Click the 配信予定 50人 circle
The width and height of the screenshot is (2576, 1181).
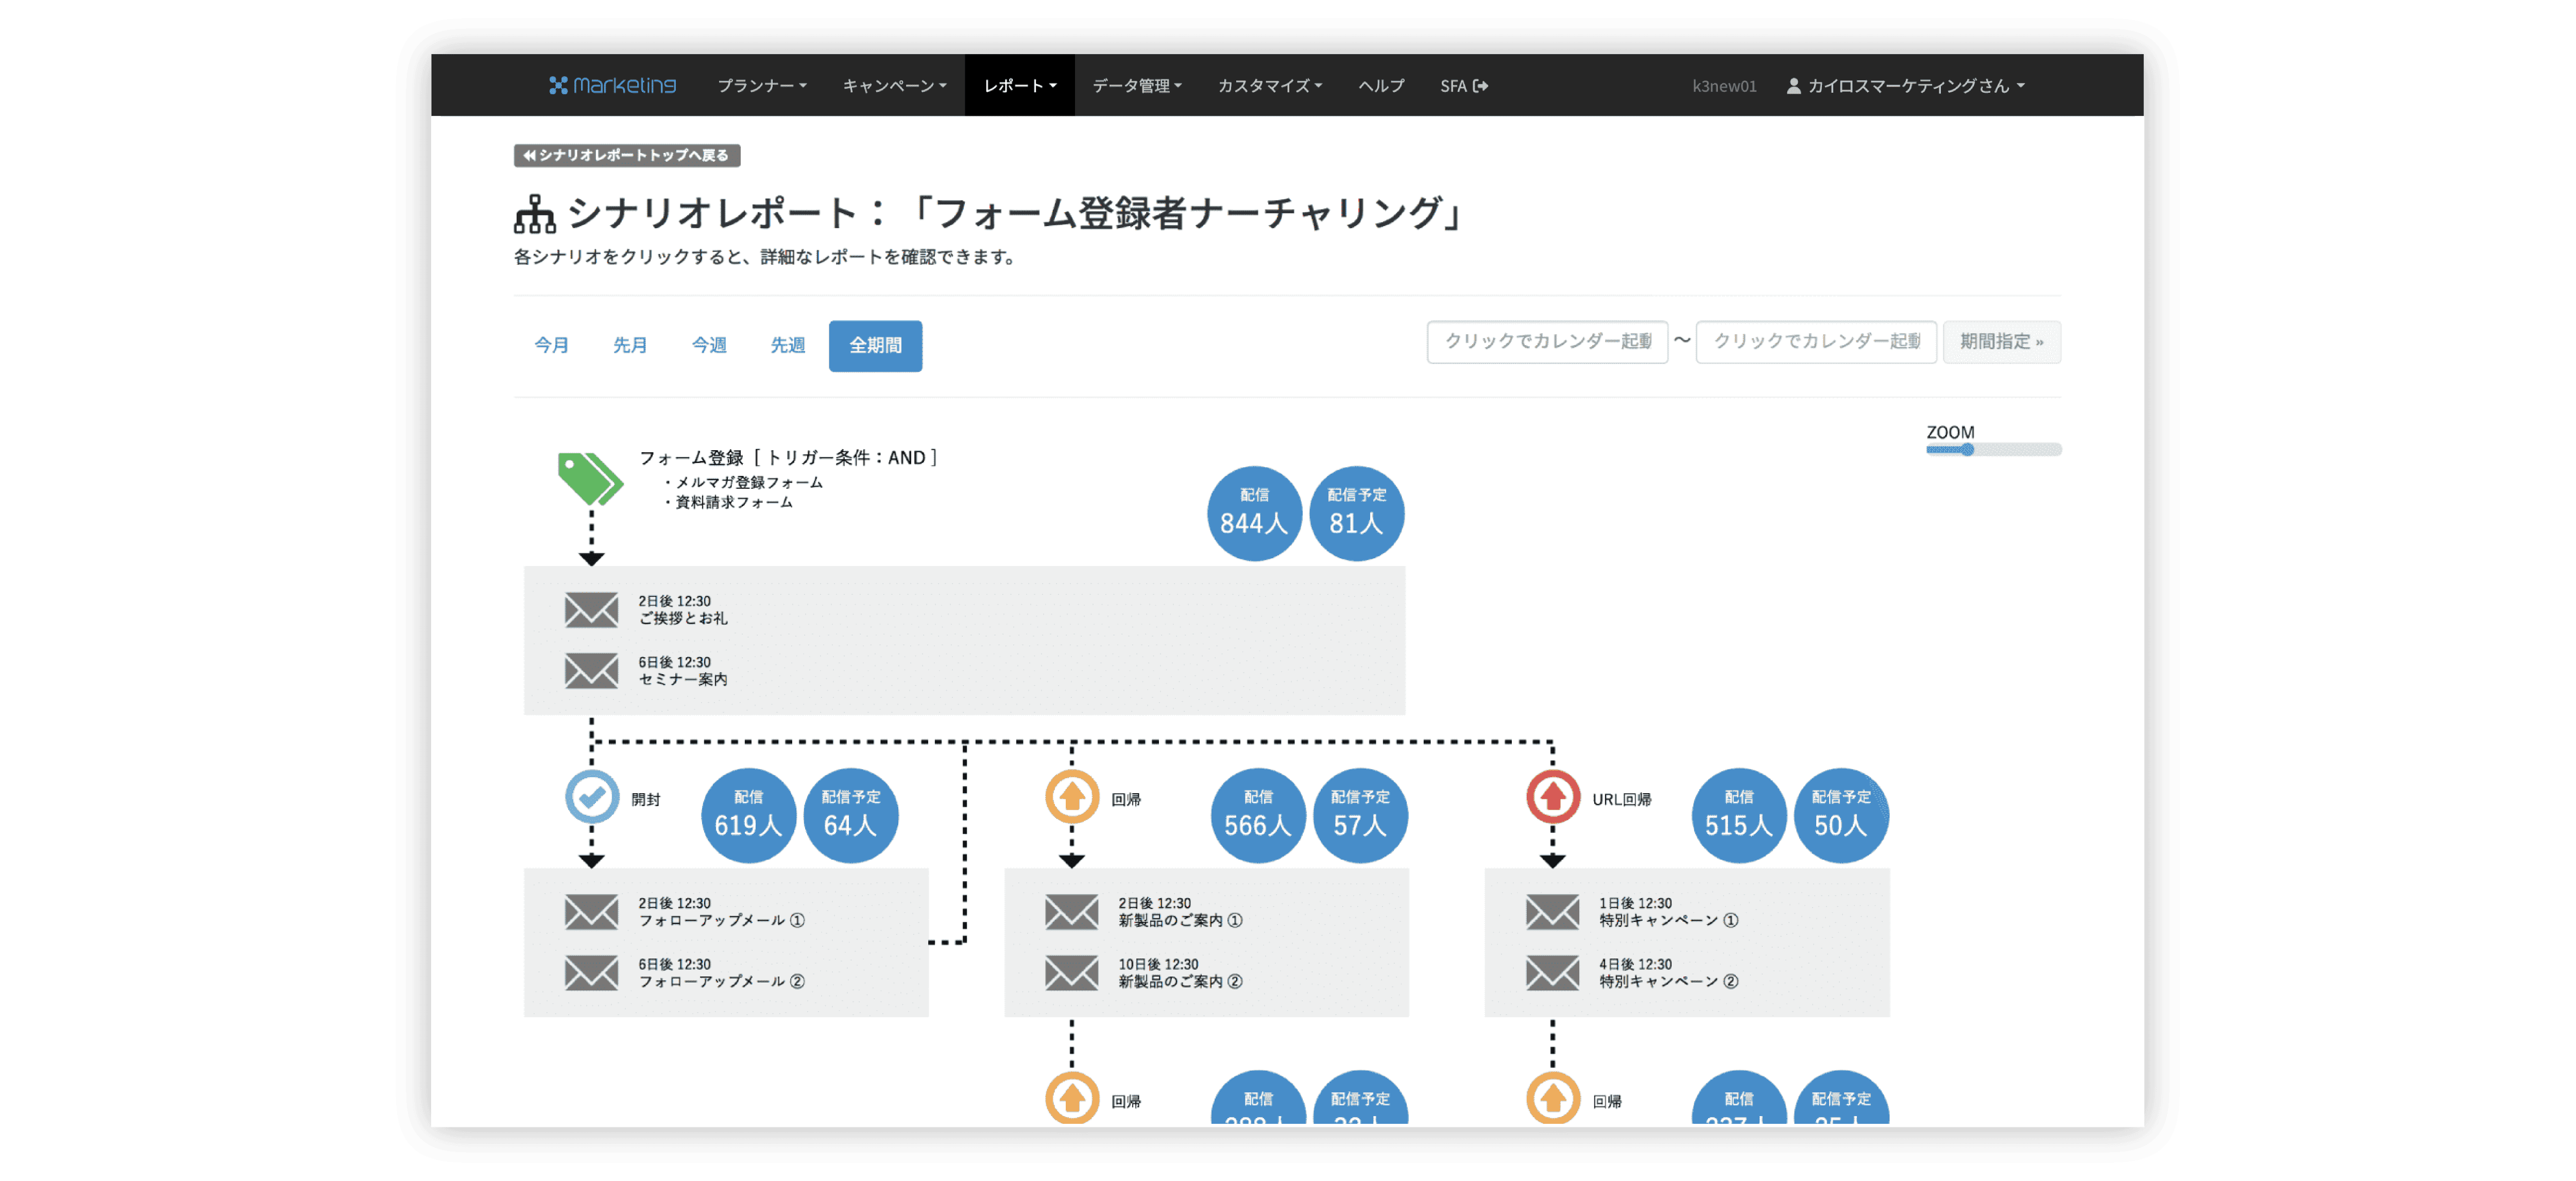click(1841, 815)
